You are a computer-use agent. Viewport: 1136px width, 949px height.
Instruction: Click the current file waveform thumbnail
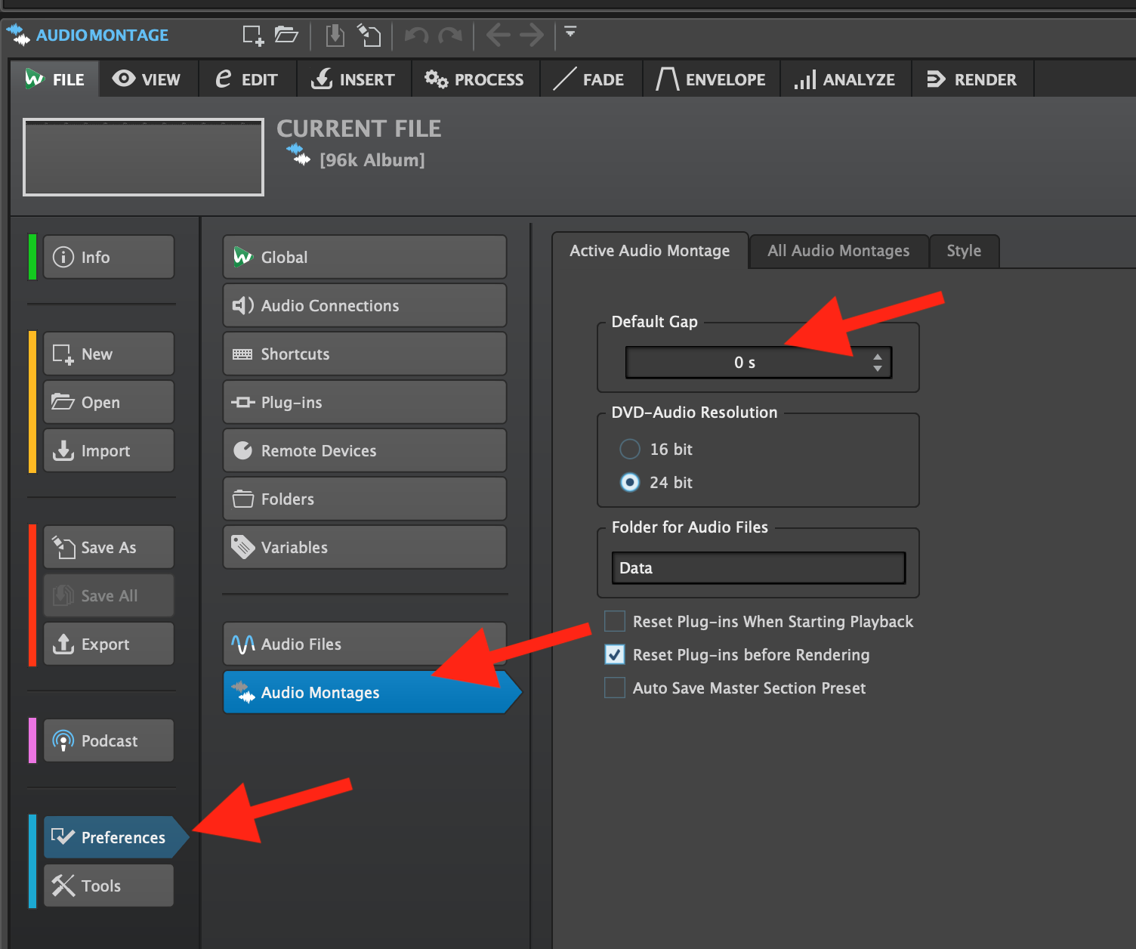click(x=144, y=157)
